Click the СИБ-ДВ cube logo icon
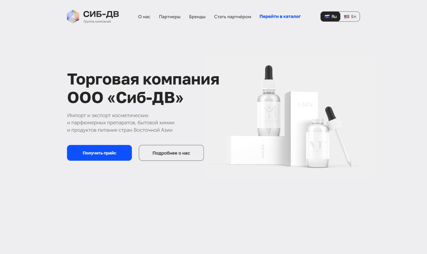 [x=73, y=17]
